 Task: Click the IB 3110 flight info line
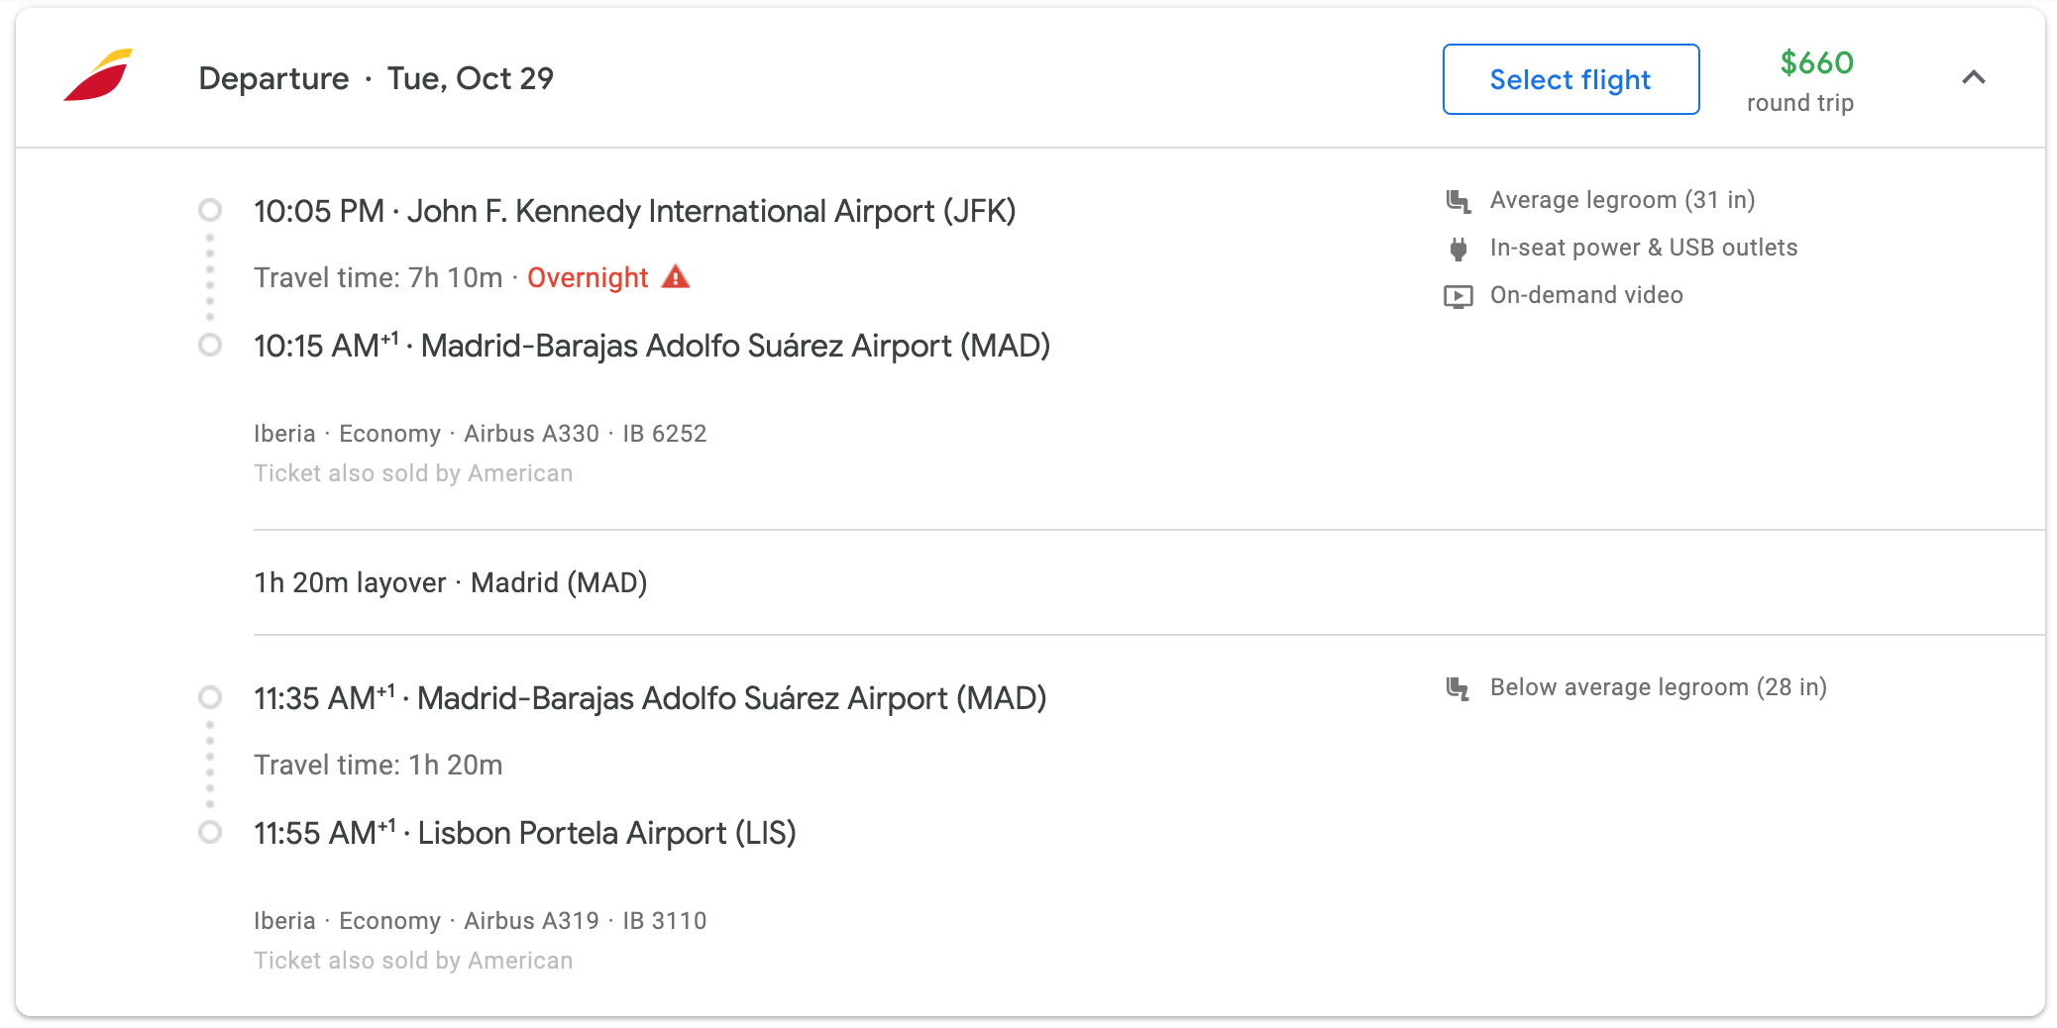click(x=480, y=921)
